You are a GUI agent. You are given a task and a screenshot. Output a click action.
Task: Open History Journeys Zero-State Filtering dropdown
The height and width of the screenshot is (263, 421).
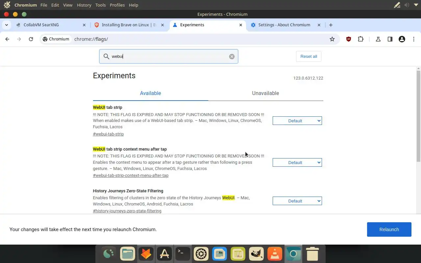tap(297, 201)
